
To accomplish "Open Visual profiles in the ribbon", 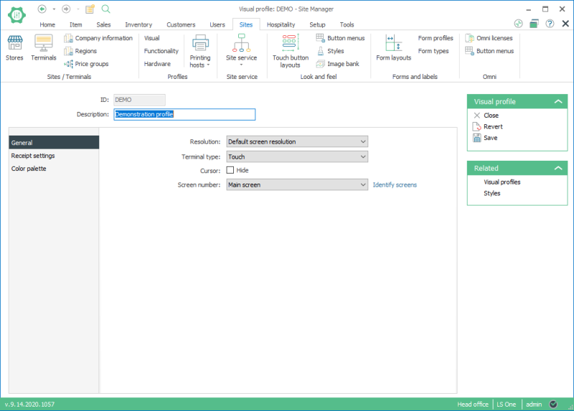I will [x=151, y=38].
